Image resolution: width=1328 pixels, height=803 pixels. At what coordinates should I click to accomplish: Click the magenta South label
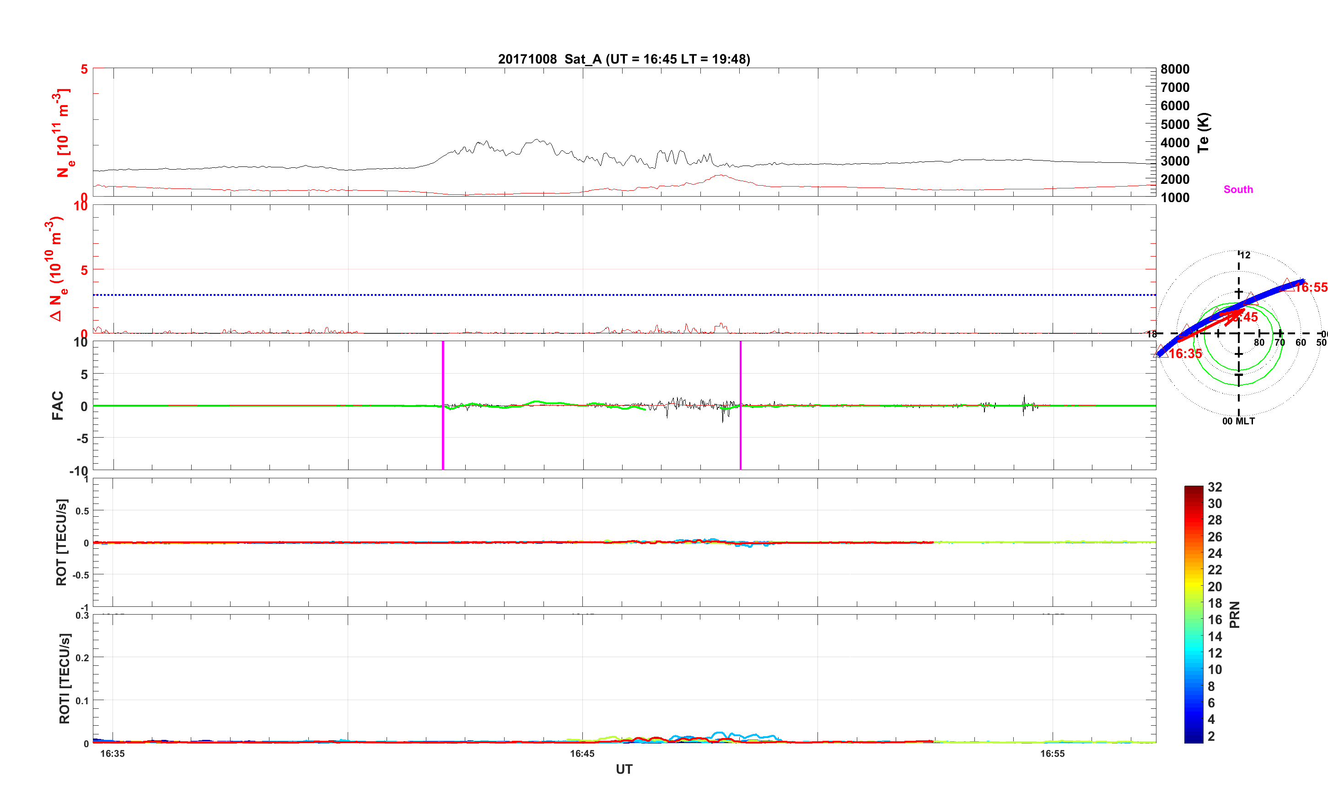click(x=1238, y=189)
